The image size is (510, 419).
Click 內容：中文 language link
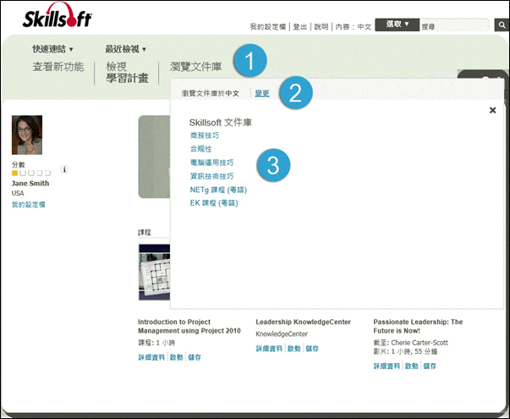click(x=354, y=27)
